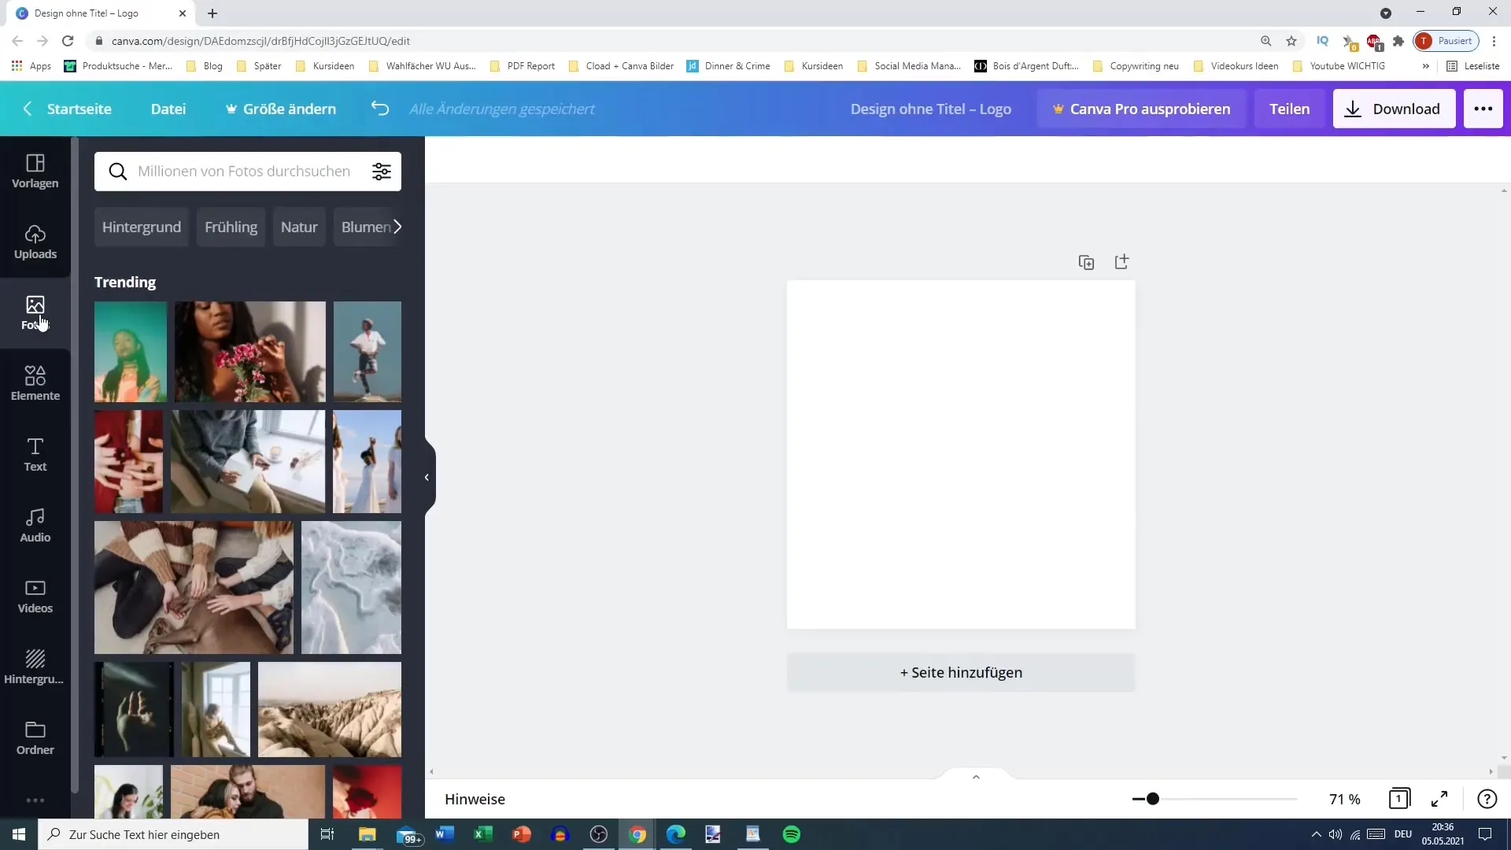Drag the zoom level slider
This screenshot has width=1511, height=850.
[x=1153, y=798]
